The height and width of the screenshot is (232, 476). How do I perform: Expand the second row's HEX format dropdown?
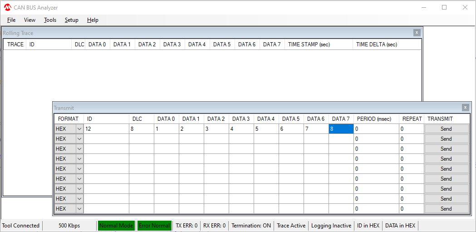pos(79,139)
